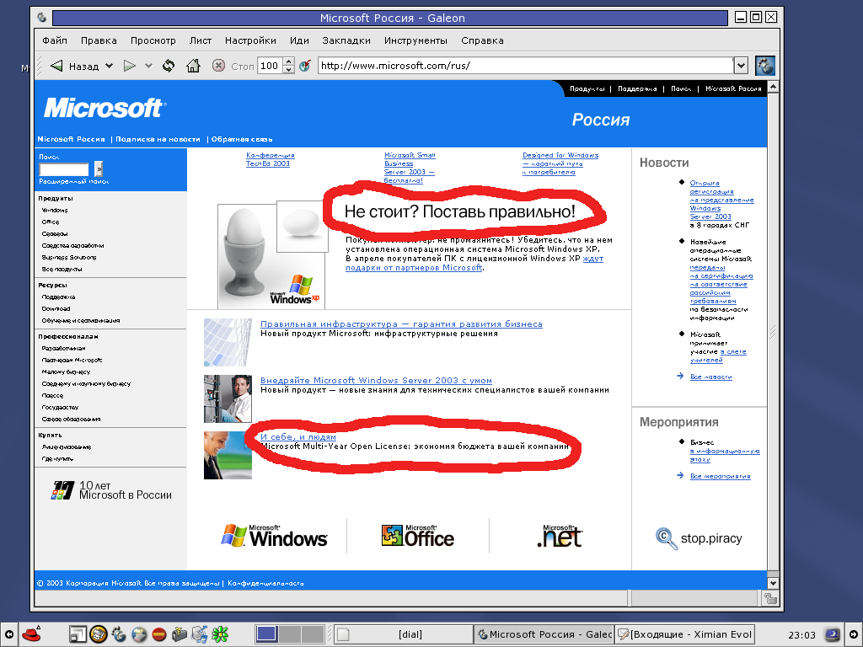The width and height of the screenshot is (863, 647).
Task: Open the Закладки menu
Action: (346, 40)
